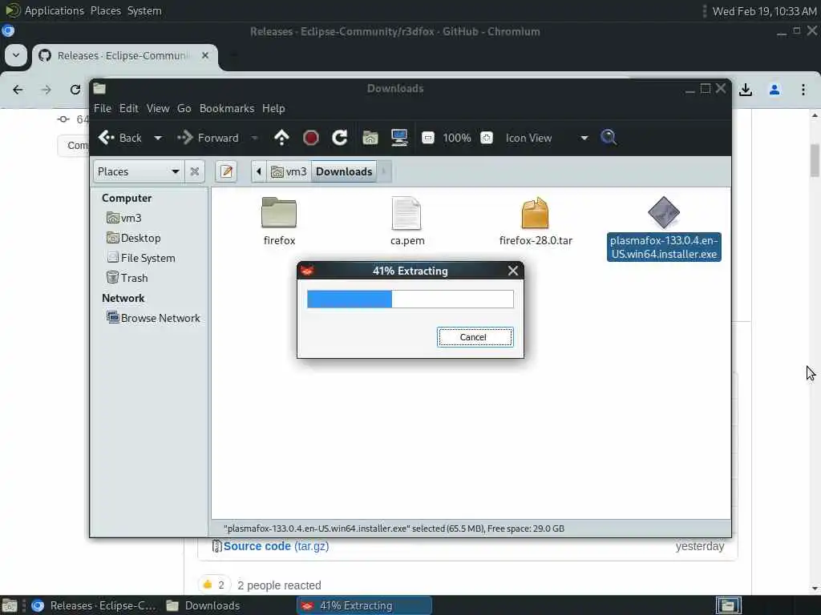Image resolution: width=821 pixels, height=615 pixels.
Task: Select File System in the sidebar
Action: (141, 258)
